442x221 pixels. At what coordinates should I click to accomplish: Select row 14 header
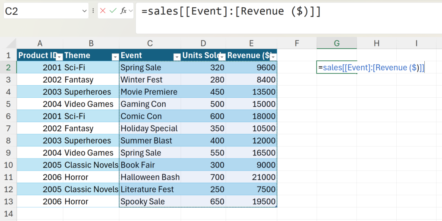8,214
